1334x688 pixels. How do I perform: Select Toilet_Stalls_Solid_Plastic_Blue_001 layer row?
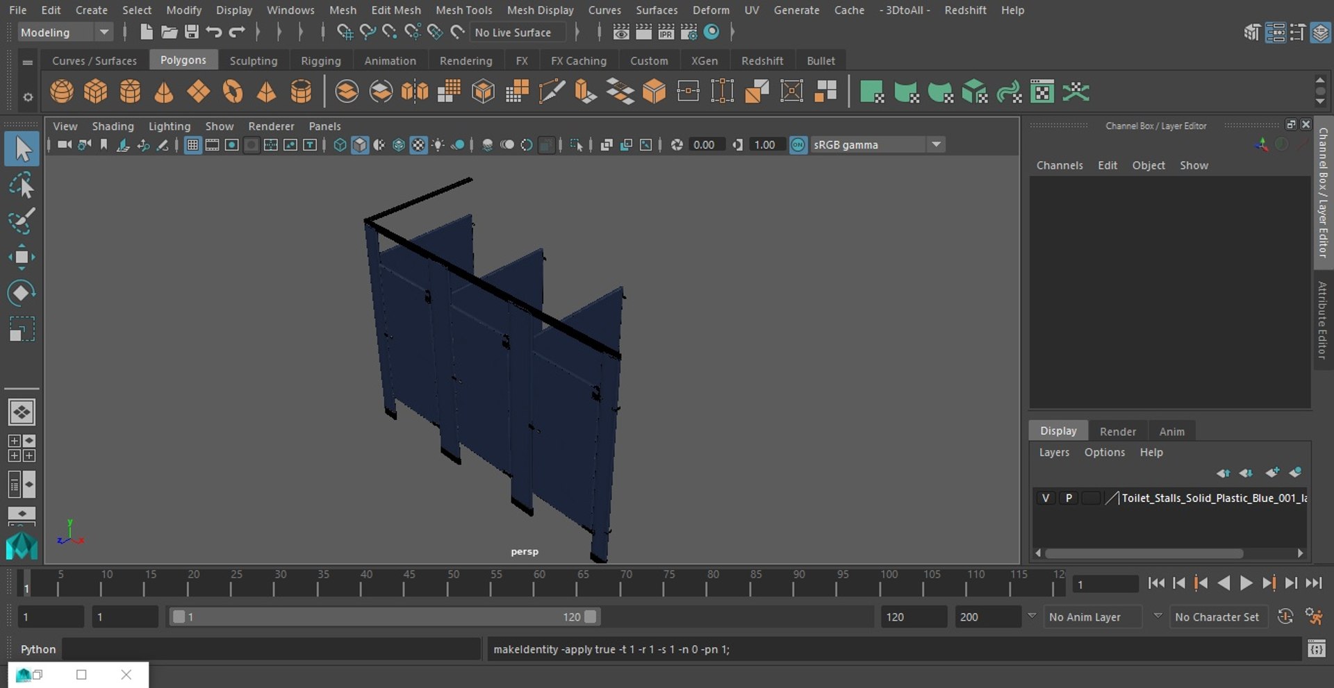click(x=1170, y=498)
